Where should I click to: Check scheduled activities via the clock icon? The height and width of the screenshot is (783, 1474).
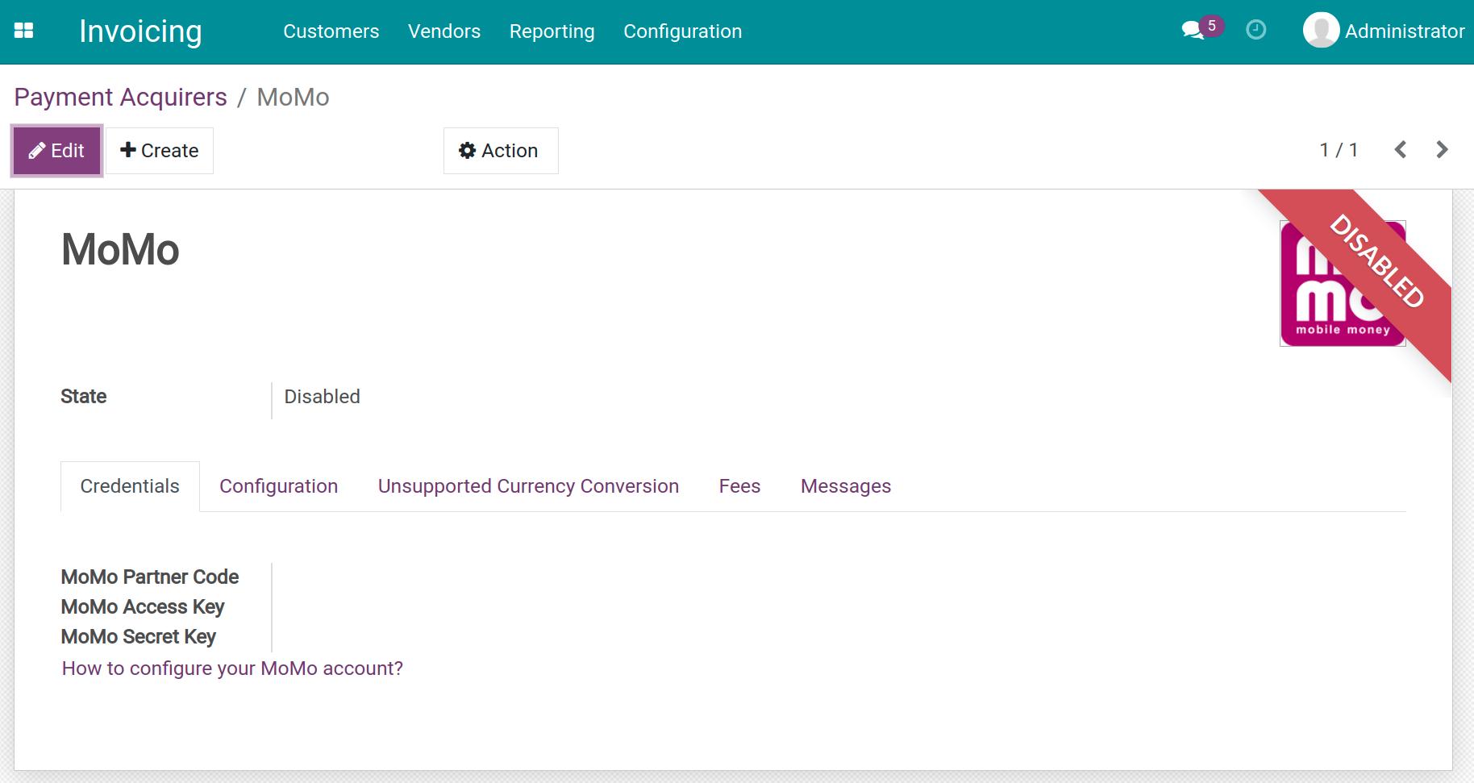pos(1255,30)
